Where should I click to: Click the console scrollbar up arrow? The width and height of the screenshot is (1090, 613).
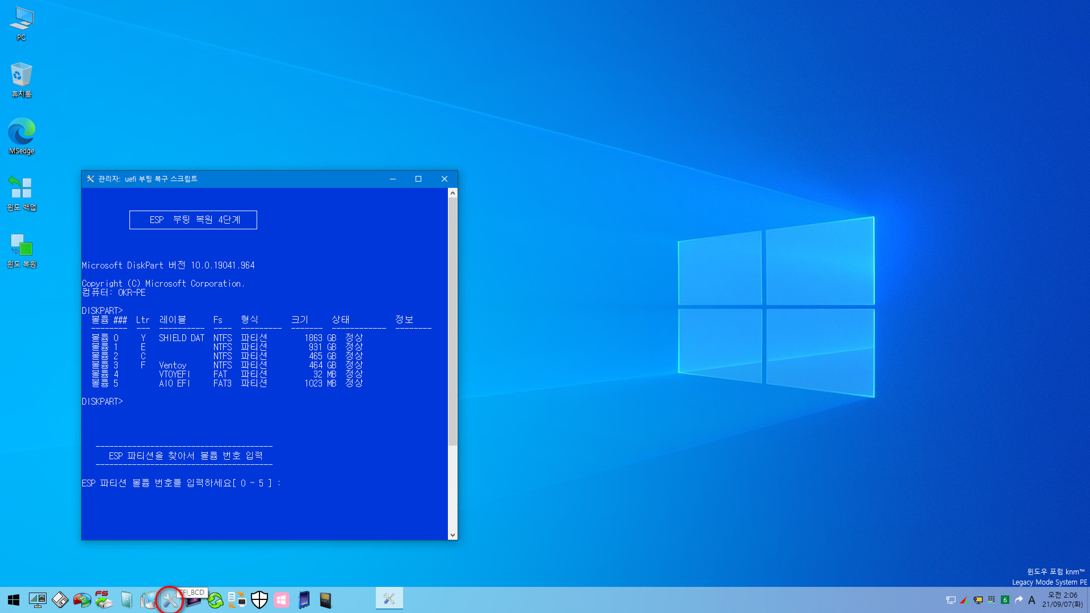point(452,193)
